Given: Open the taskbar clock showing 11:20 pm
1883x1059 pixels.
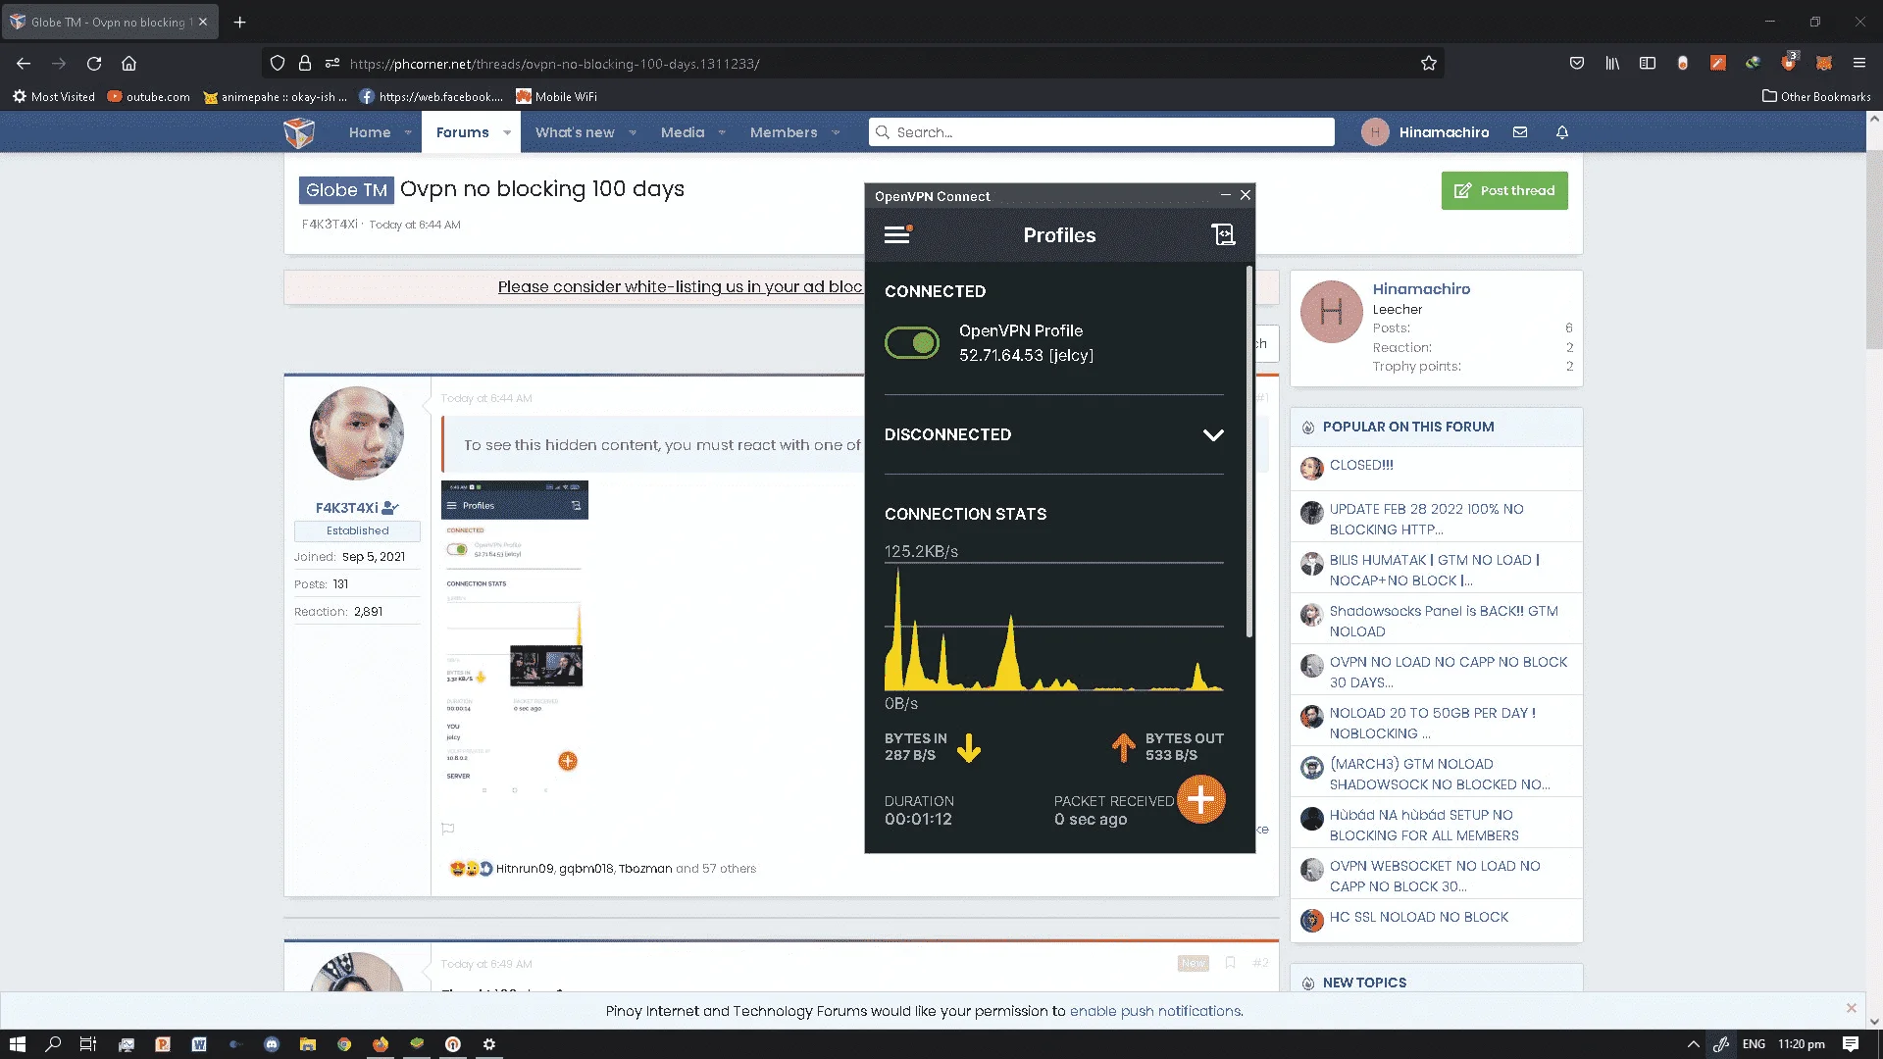Looking at the screenshot, I should (1802, 1044).
